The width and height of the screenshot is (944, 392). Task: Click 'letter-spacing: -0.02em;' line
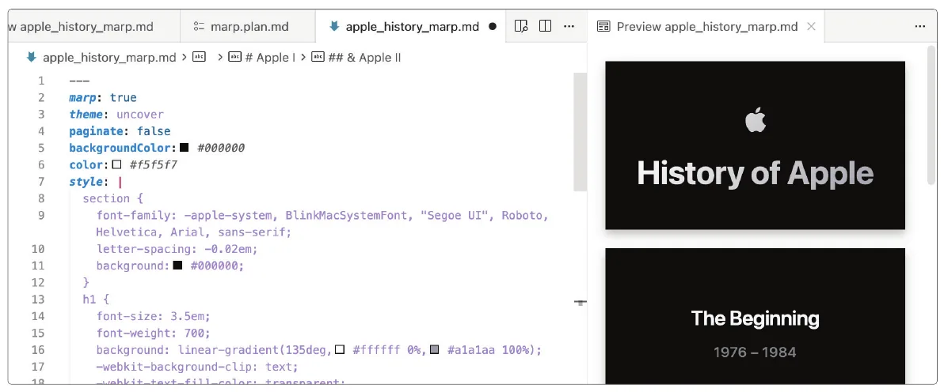tap(177, 249)
